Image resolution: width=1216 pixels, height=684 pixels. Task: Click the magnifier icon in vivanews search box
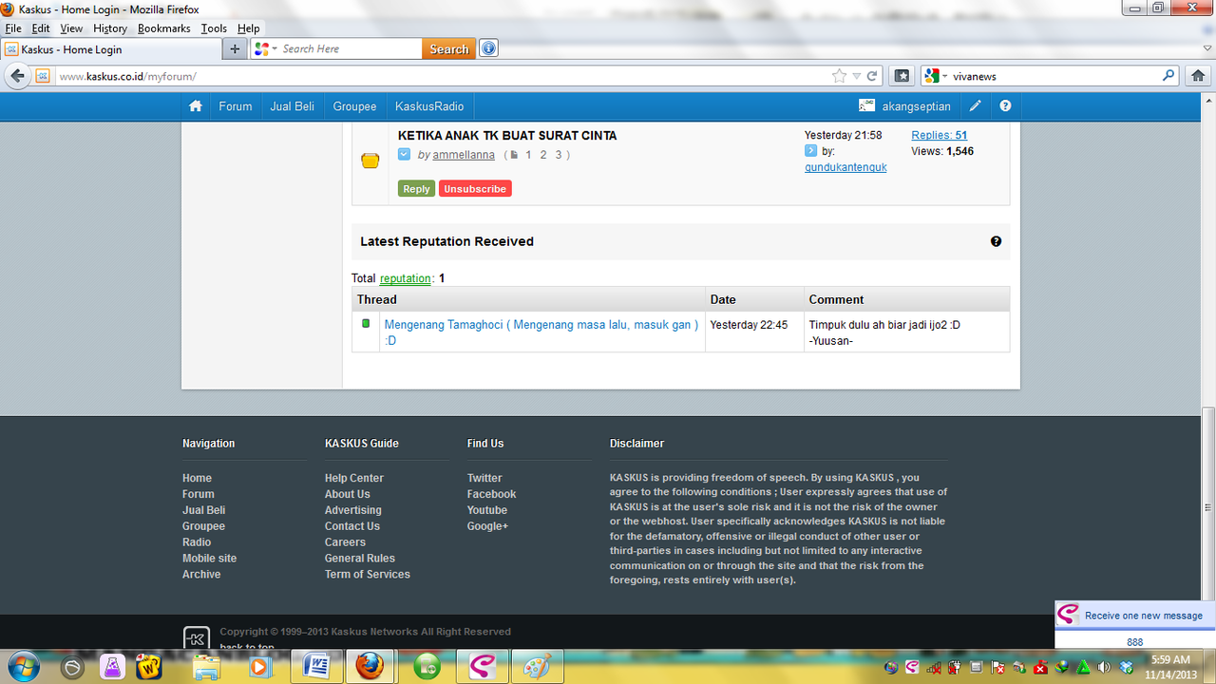tap(1169, 76)
